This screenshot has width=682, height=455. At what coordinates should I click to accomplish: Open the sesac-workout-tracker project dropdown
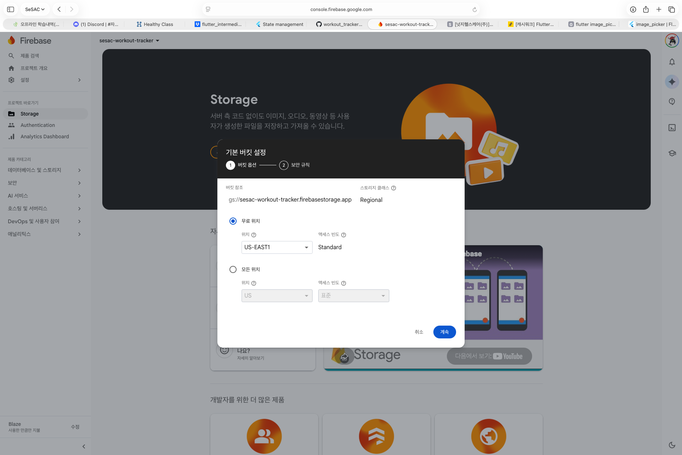(x=129, y=41)
